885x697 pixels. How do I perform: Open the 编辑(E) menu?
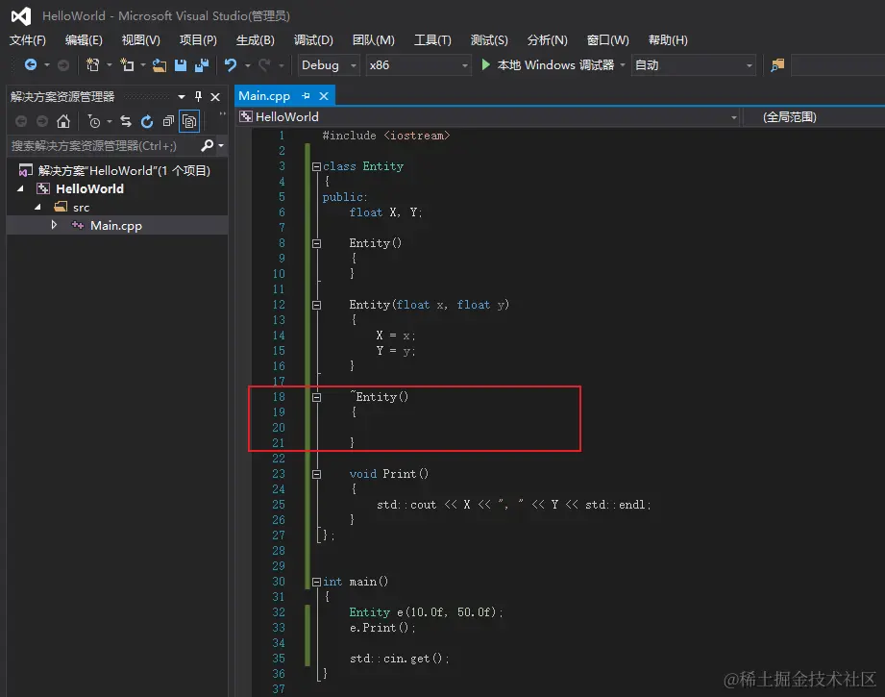coord(84,40)
